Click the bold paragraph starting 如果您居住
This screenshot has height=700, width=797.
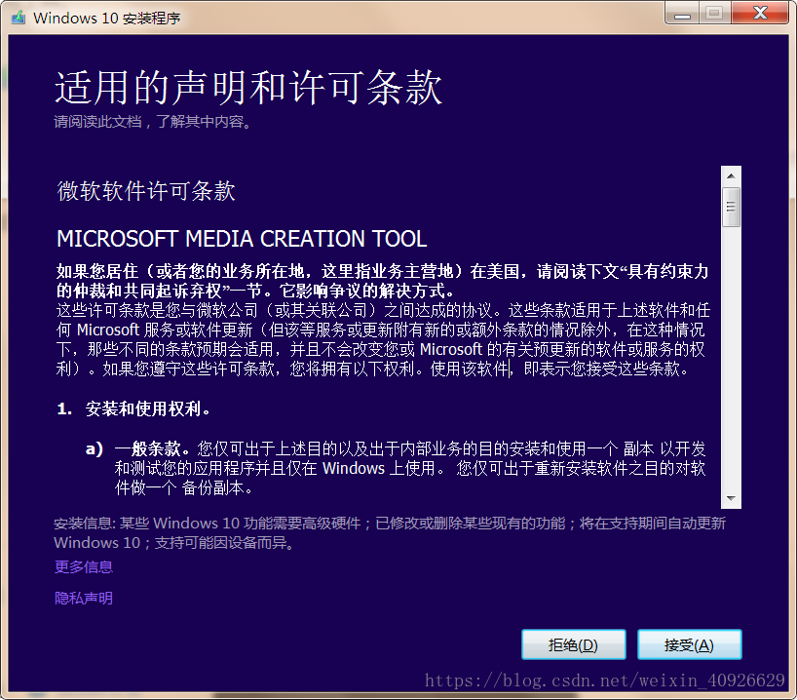[383, 281]
